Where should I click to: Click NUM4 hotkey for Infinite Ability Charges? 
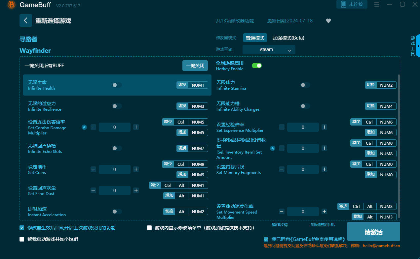point(386,106)
